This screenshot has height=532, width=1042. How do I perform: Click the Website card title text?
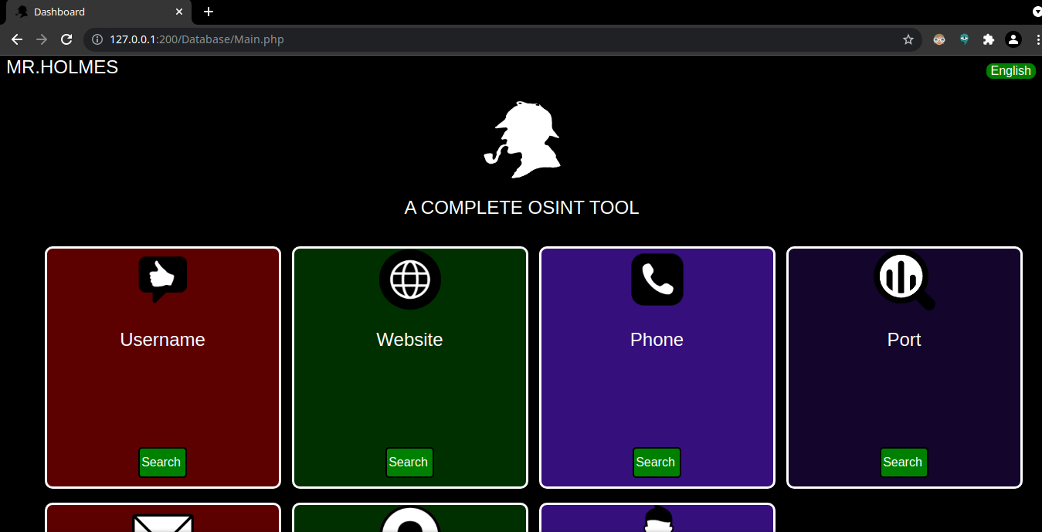(409, 340)
